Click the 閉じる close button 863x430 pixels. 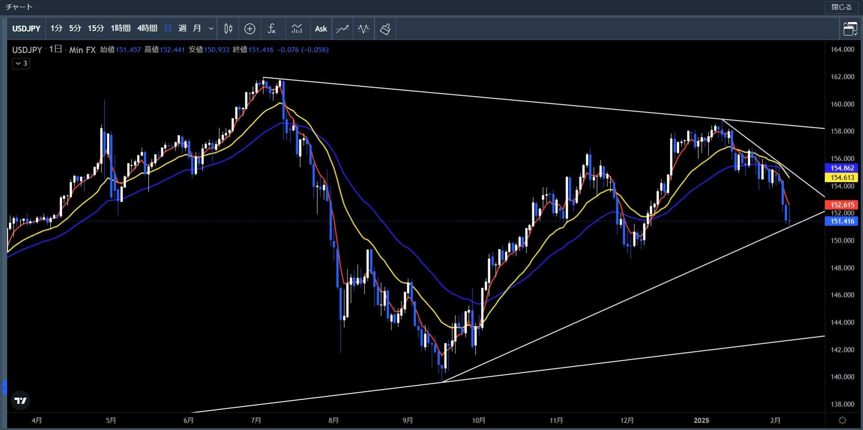(841, 7)
